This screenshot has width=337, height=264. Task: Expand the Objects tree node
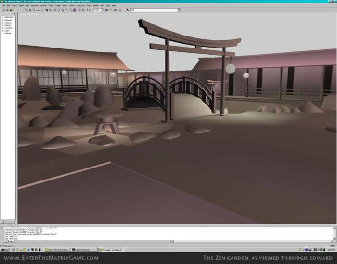(3, 25)
